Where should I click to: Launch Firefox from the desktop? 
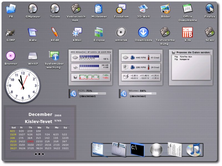[x=210, y=9]
